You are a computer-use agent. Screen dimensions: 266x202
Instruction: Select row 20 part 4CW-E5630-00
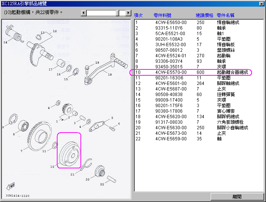tap(199, 128)
